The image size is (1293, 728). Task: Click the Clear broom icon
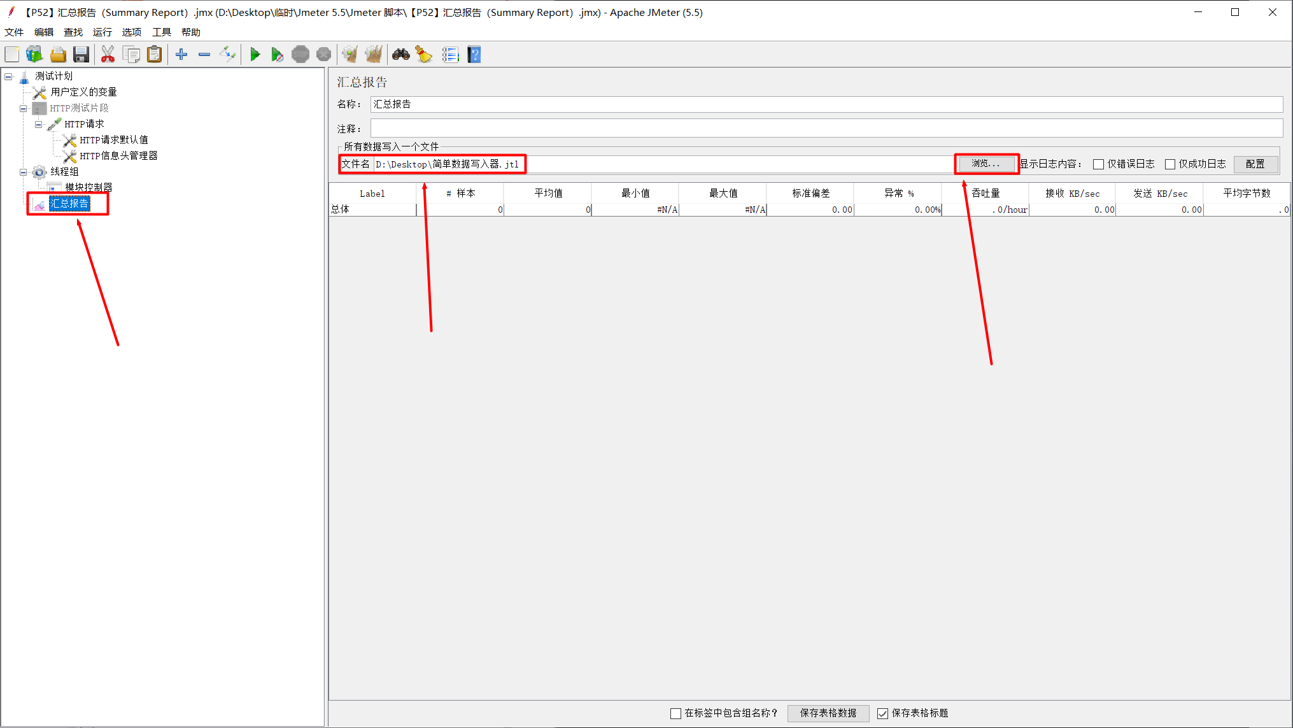coord(350,55)
